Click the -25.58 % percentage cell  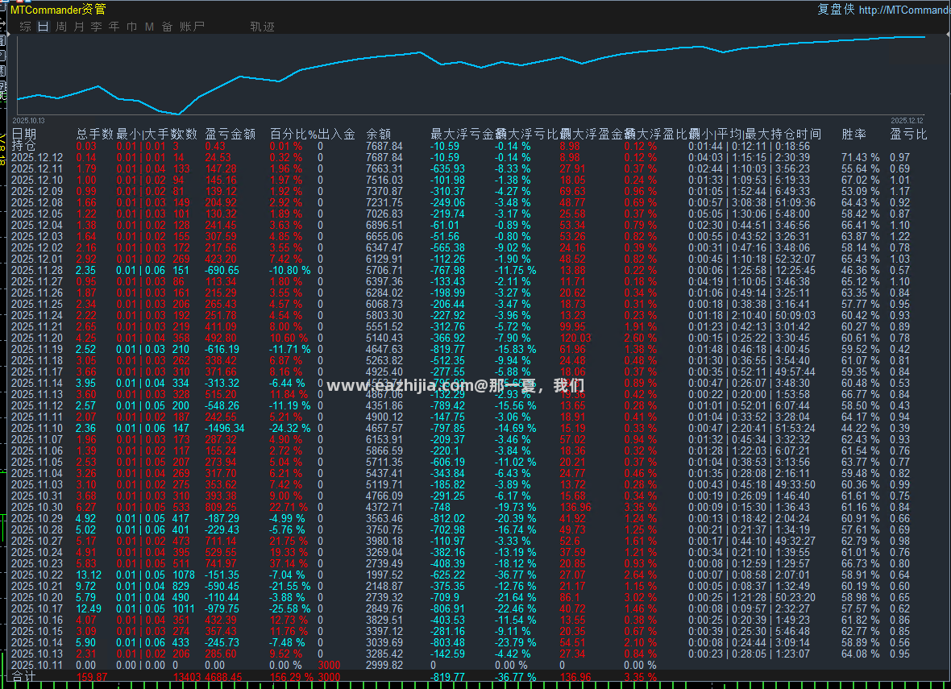(x=290, y=609)
